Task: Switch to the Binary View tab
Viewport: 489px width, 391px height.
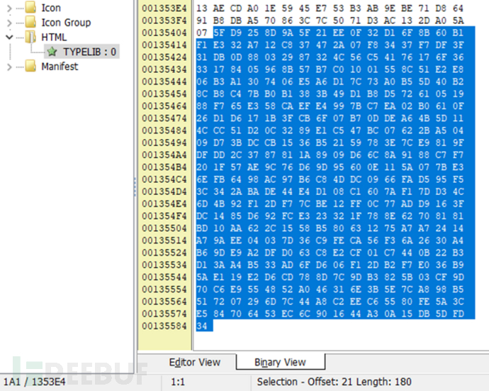Action: pos(280,363)
